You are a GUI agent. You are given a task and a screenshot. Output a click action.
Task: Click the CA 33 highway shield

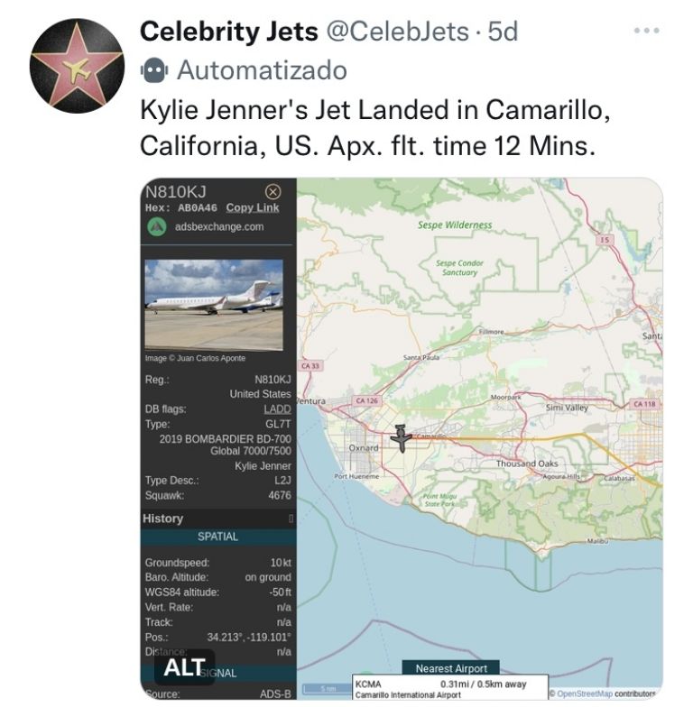coord(310,365)
